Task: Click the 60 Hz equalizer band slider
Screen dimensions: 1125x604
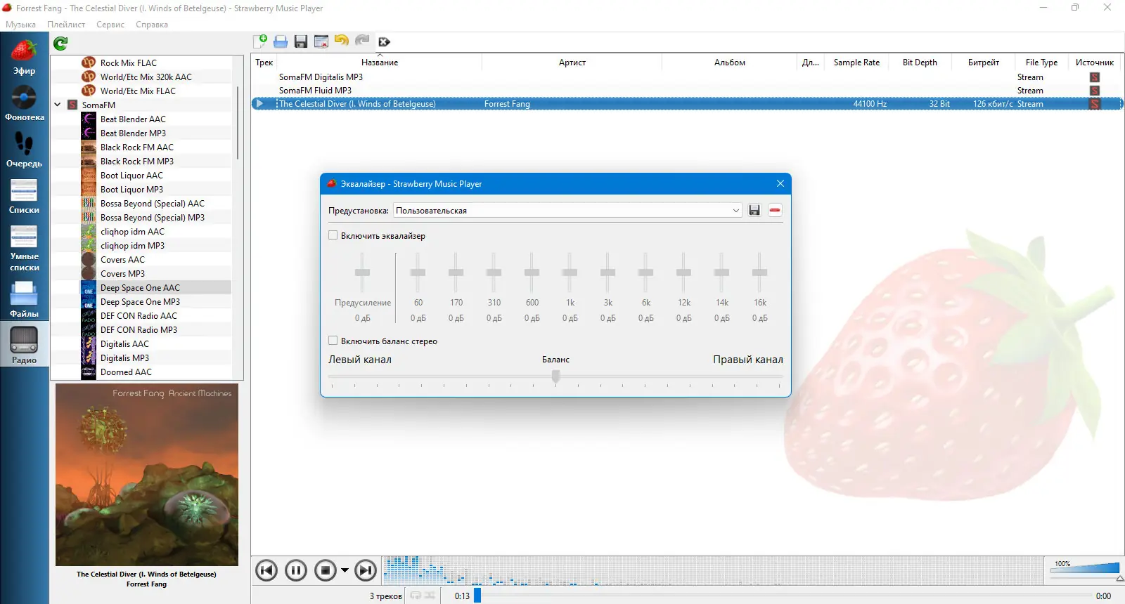Action: tap(418, 273)
